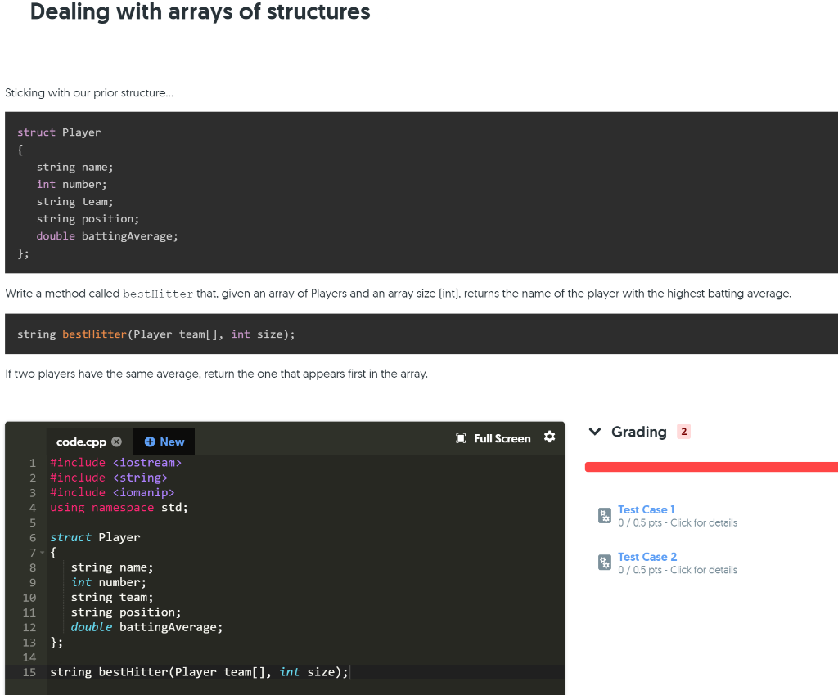This screenshot has width=838, height=695.
Task: Click the bestHitter declaration on line 15
Action: tap(131, 671)
